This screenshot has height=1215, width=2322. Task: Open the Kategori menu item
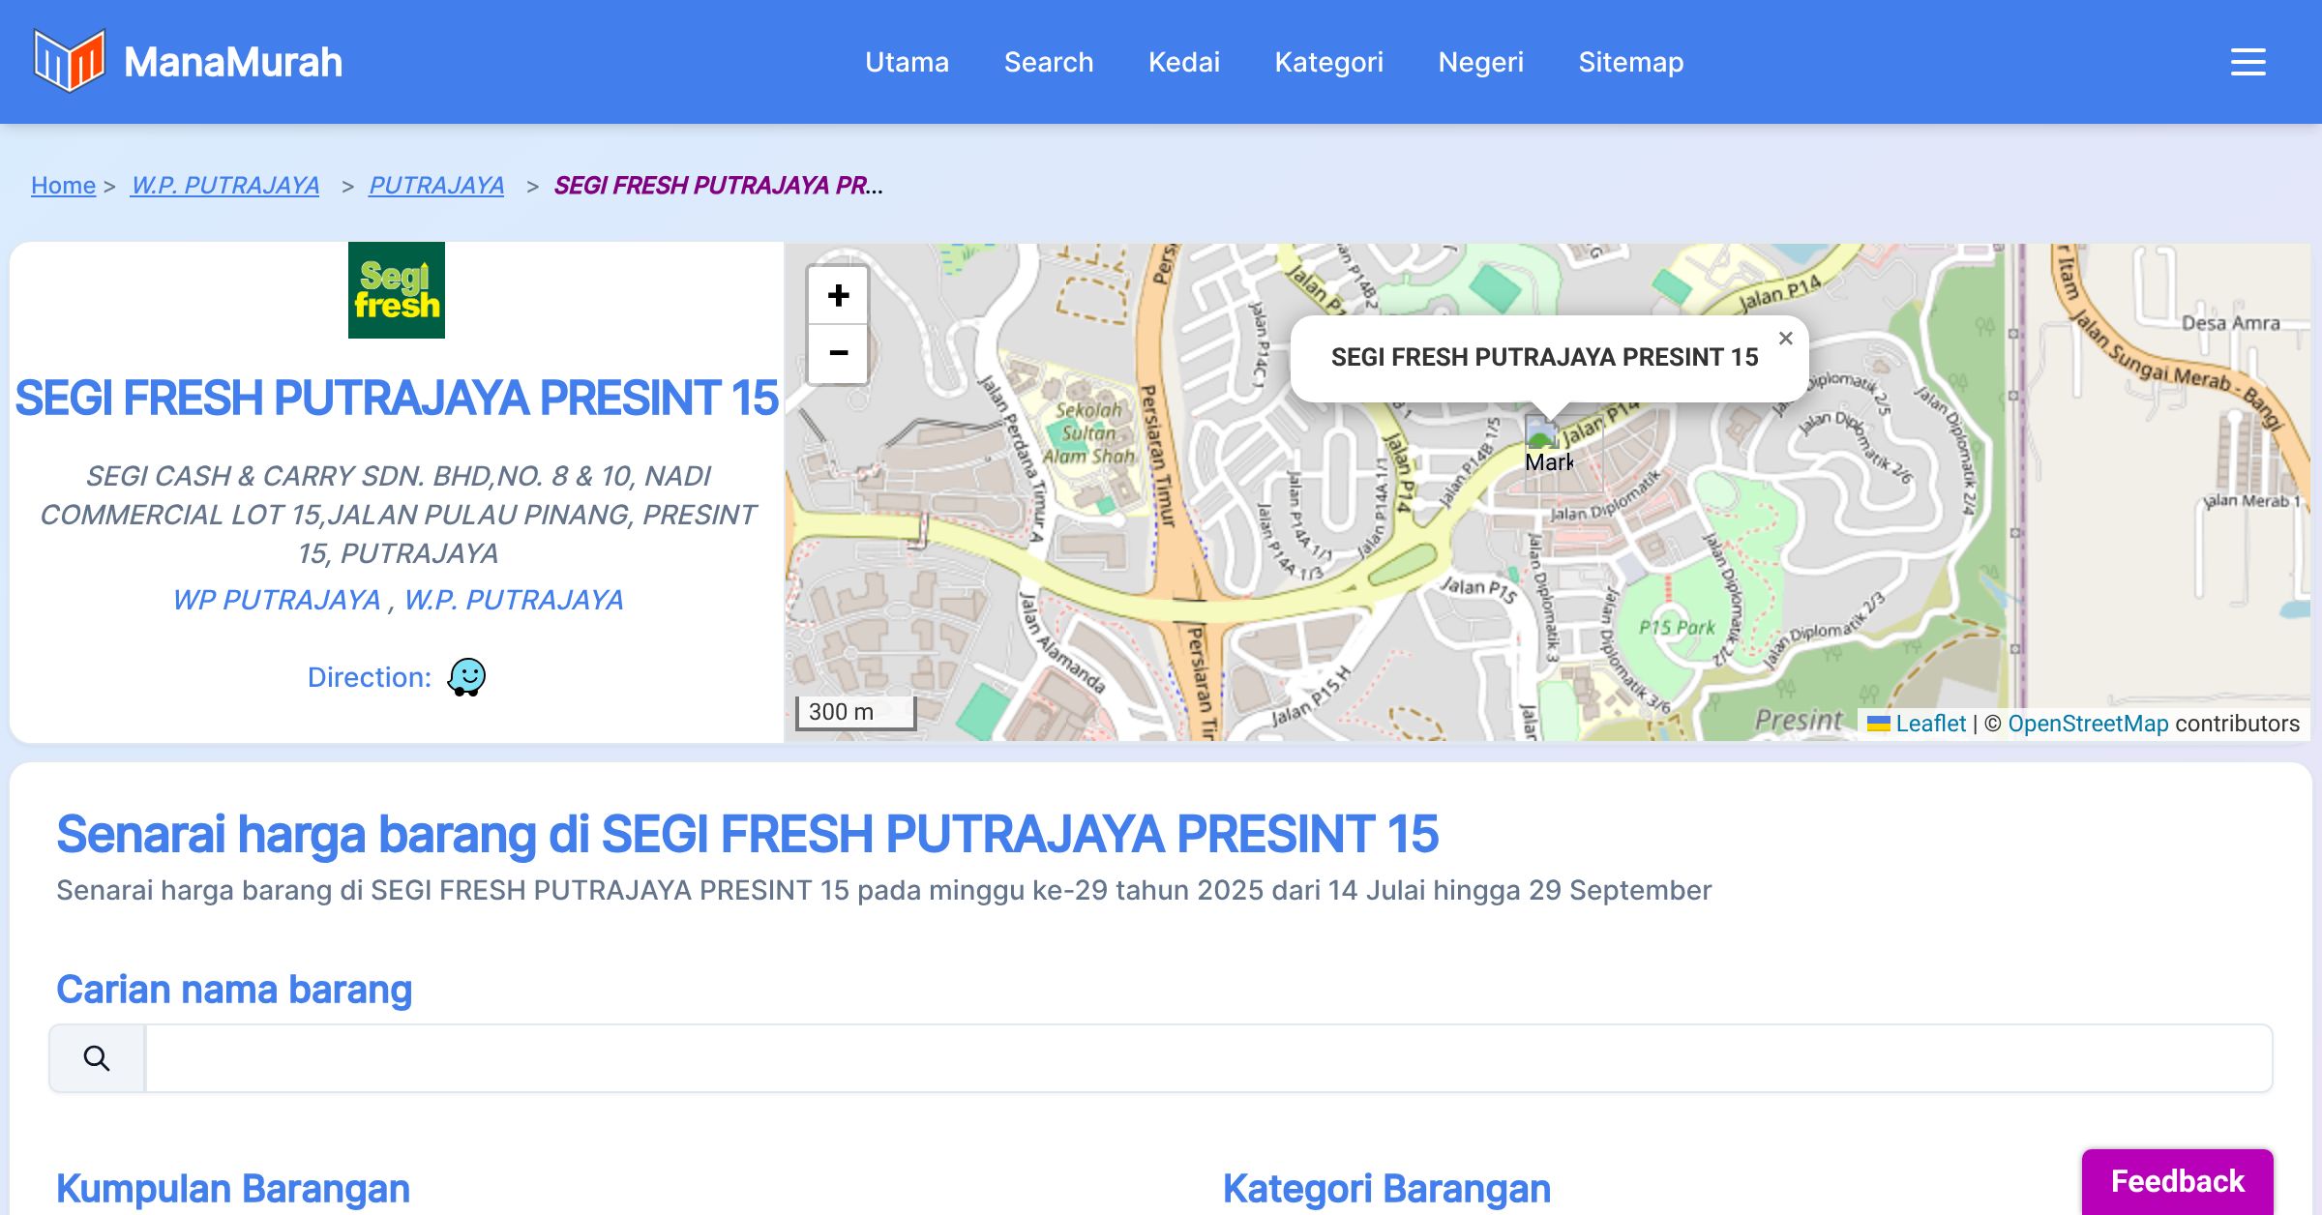coord(1328,62)
